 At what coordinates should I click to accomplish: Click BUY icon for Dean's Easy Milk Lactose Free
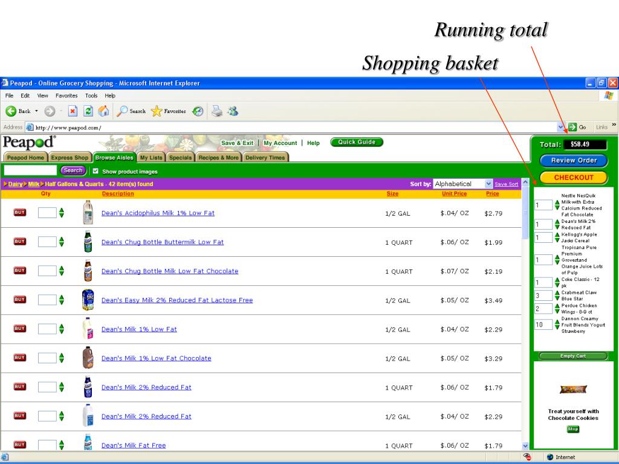coord(20,300)
